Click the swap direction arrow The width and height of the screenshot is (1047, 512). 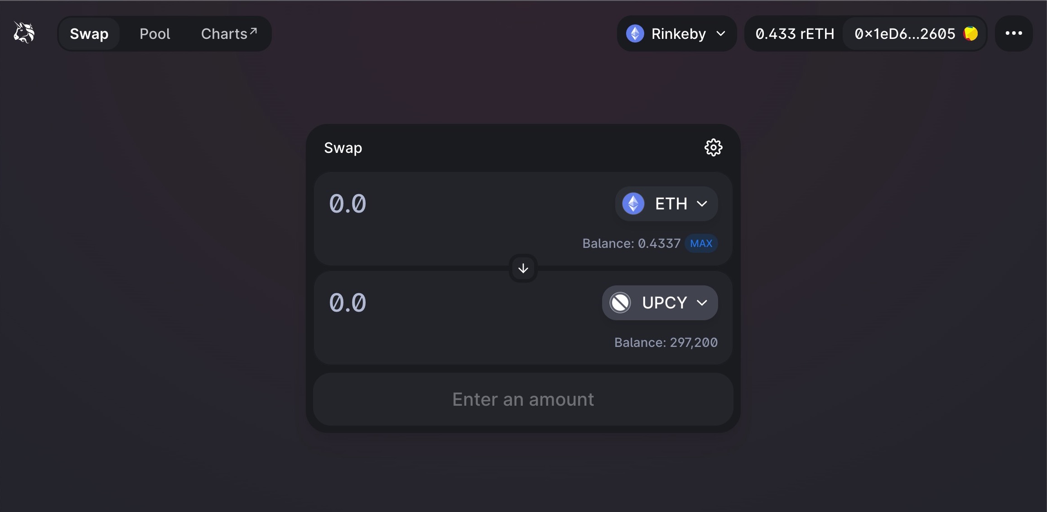click(523, 269)
